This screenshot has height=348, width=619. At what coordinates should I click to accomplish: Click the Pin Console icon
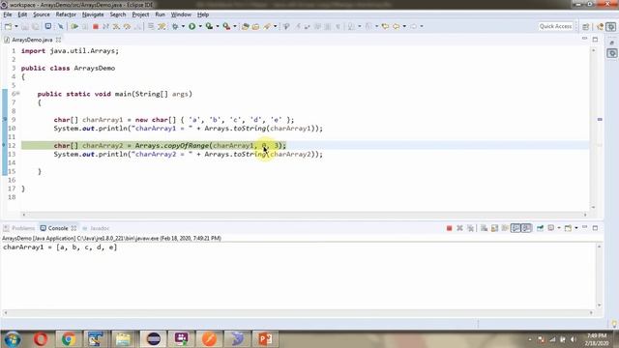coord(540,228)
